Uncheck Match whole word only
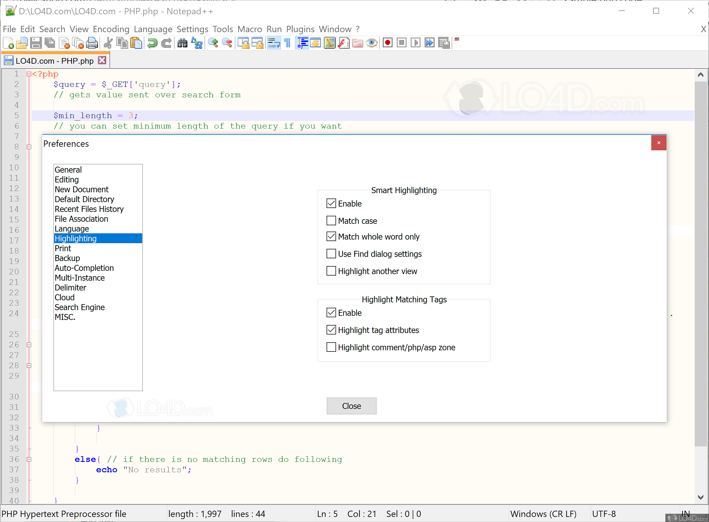Screen dimensions: 709x522 tap(331, 236)
